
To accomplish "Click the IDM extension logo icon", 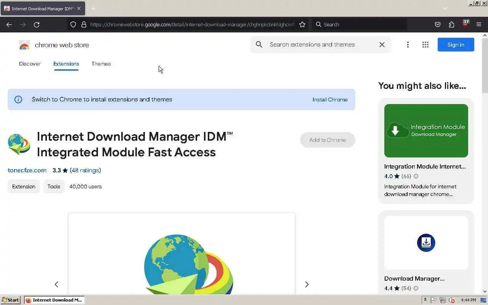I will [x=19, y=144].
